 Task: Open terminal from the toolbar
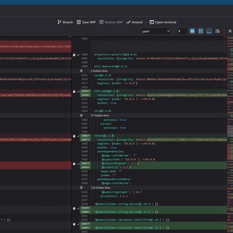163,22
